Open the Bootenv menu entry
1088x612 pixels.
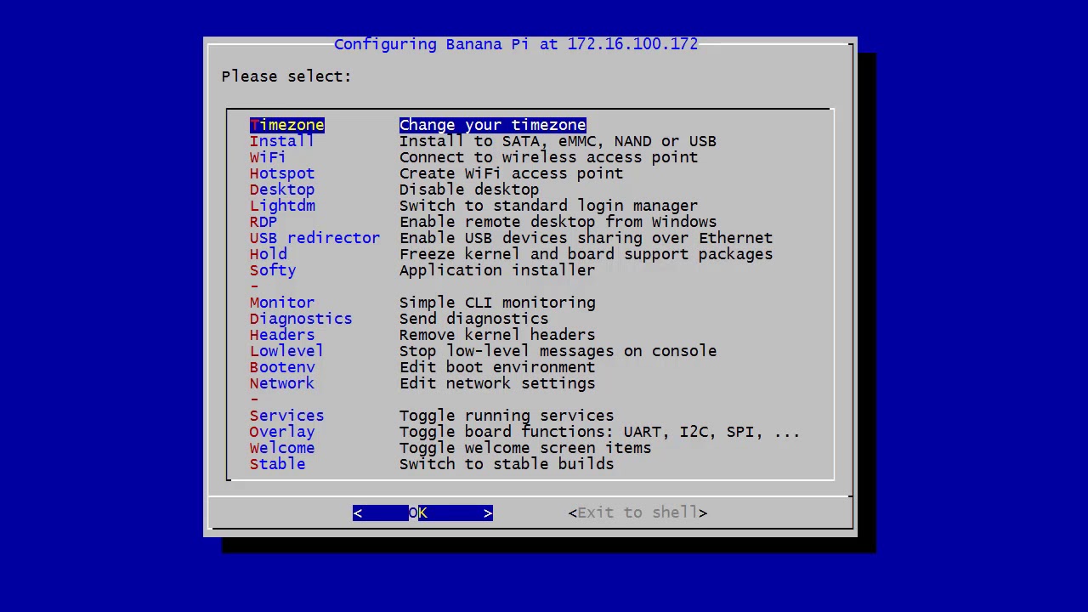coord(282,367)
